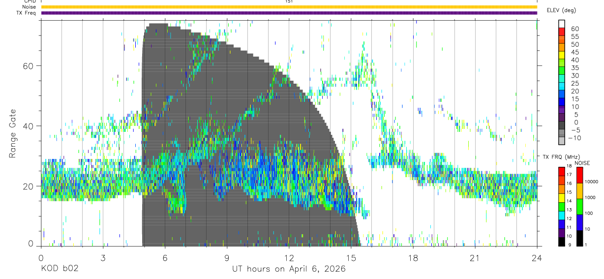Click the '1' label on the NOISE bar
Screen dimensions: 604x279
586,245
